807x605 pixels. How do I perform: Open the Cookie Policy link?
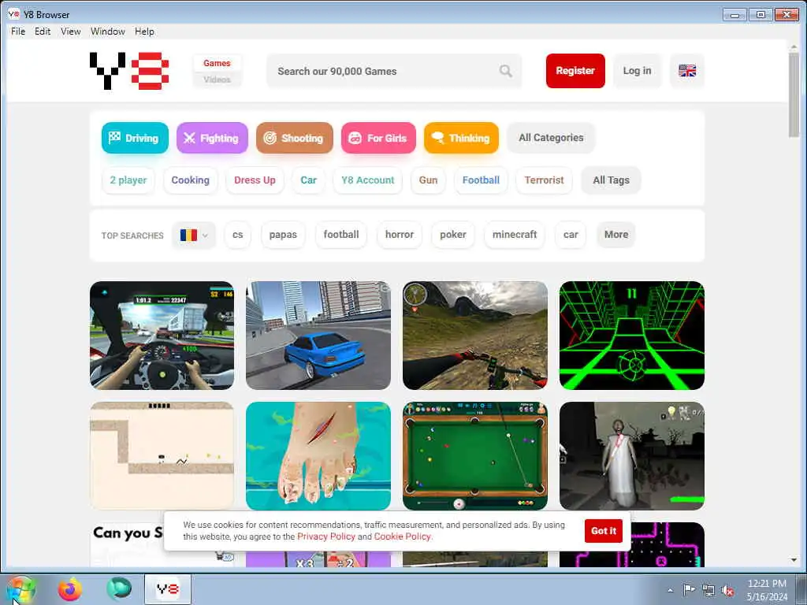(403, 536)
